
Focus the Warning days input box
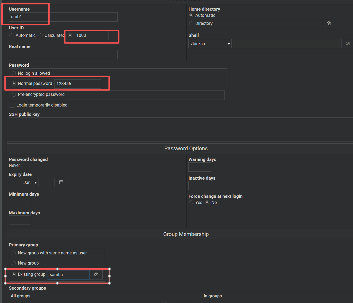coord(200,167)
